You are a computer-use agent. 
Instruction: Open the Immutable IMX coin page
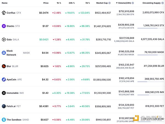pos(13,93)
